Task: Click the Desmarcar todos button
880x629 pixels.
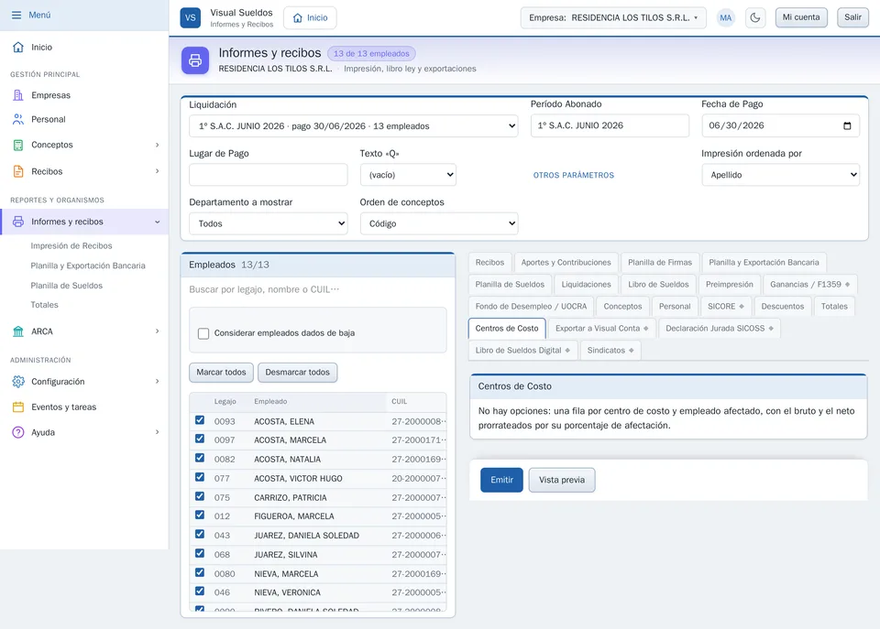Action: [297, 373]
